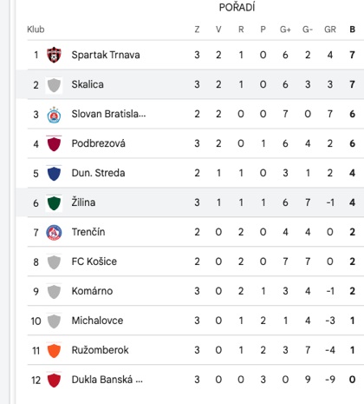Click the POŘADÍ standings heading
The width and height of the screenshot is (364, 404).
click(x=237, y=8)
